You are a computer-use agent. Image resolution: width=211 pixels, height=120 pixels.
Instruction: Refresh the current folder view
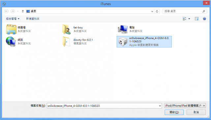point(157,11)
